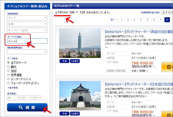The height and width of the screenshot is (117, 173).
Task: Select the 観光 theme radio option
Action: click(x=9, y=67)
